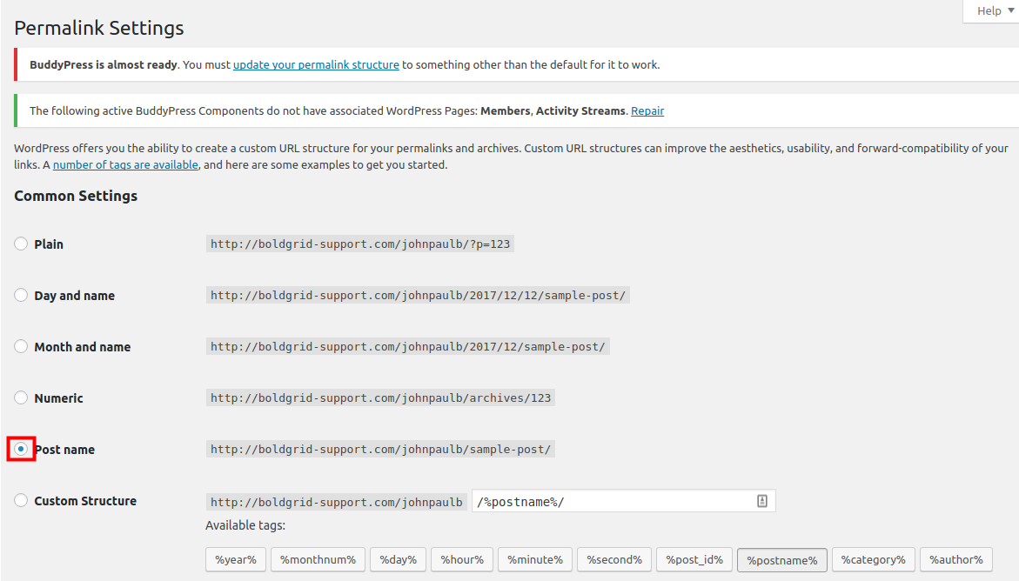Insert the %monthnum% tag
The image size is (1019, 581).
pyautogui.click(x=318, y=559)
